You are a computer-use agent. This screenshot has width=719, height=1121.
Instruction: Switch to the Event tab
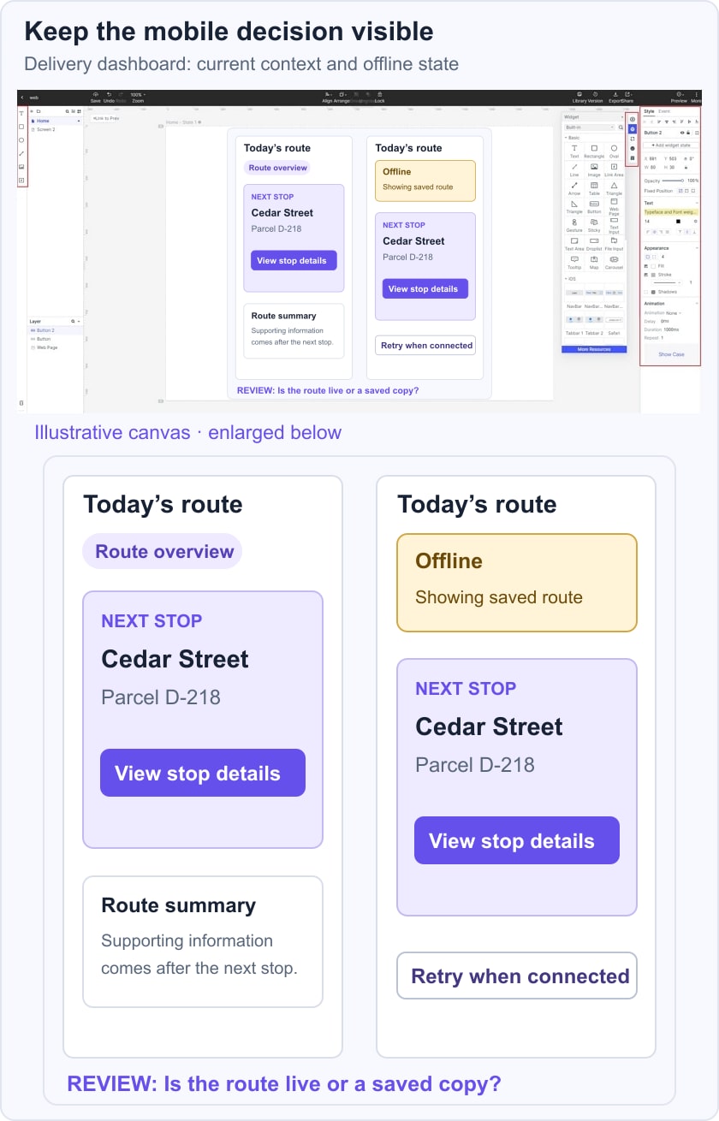click(x=664, y=111)
